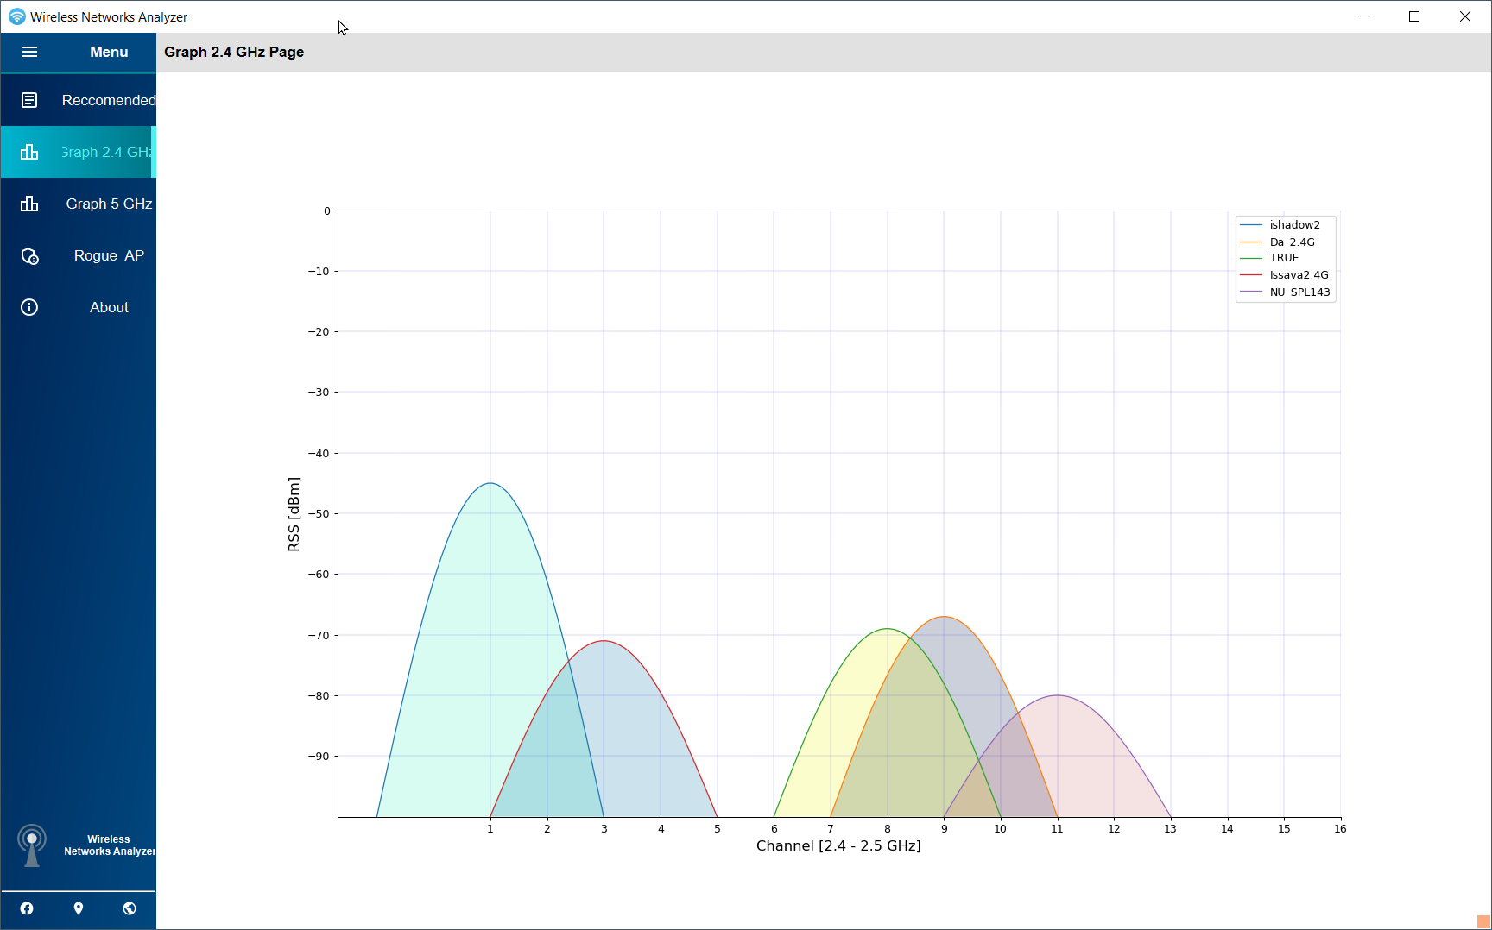Click the app Wi-Fi icon in title bar
This screenshot has height=930, width=1492.
click(x=16, y=16)
